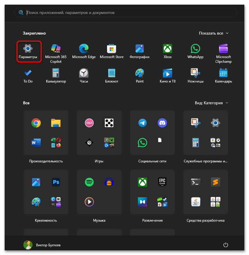Open Telegram in Социальные сети folder

pos(143,123)
